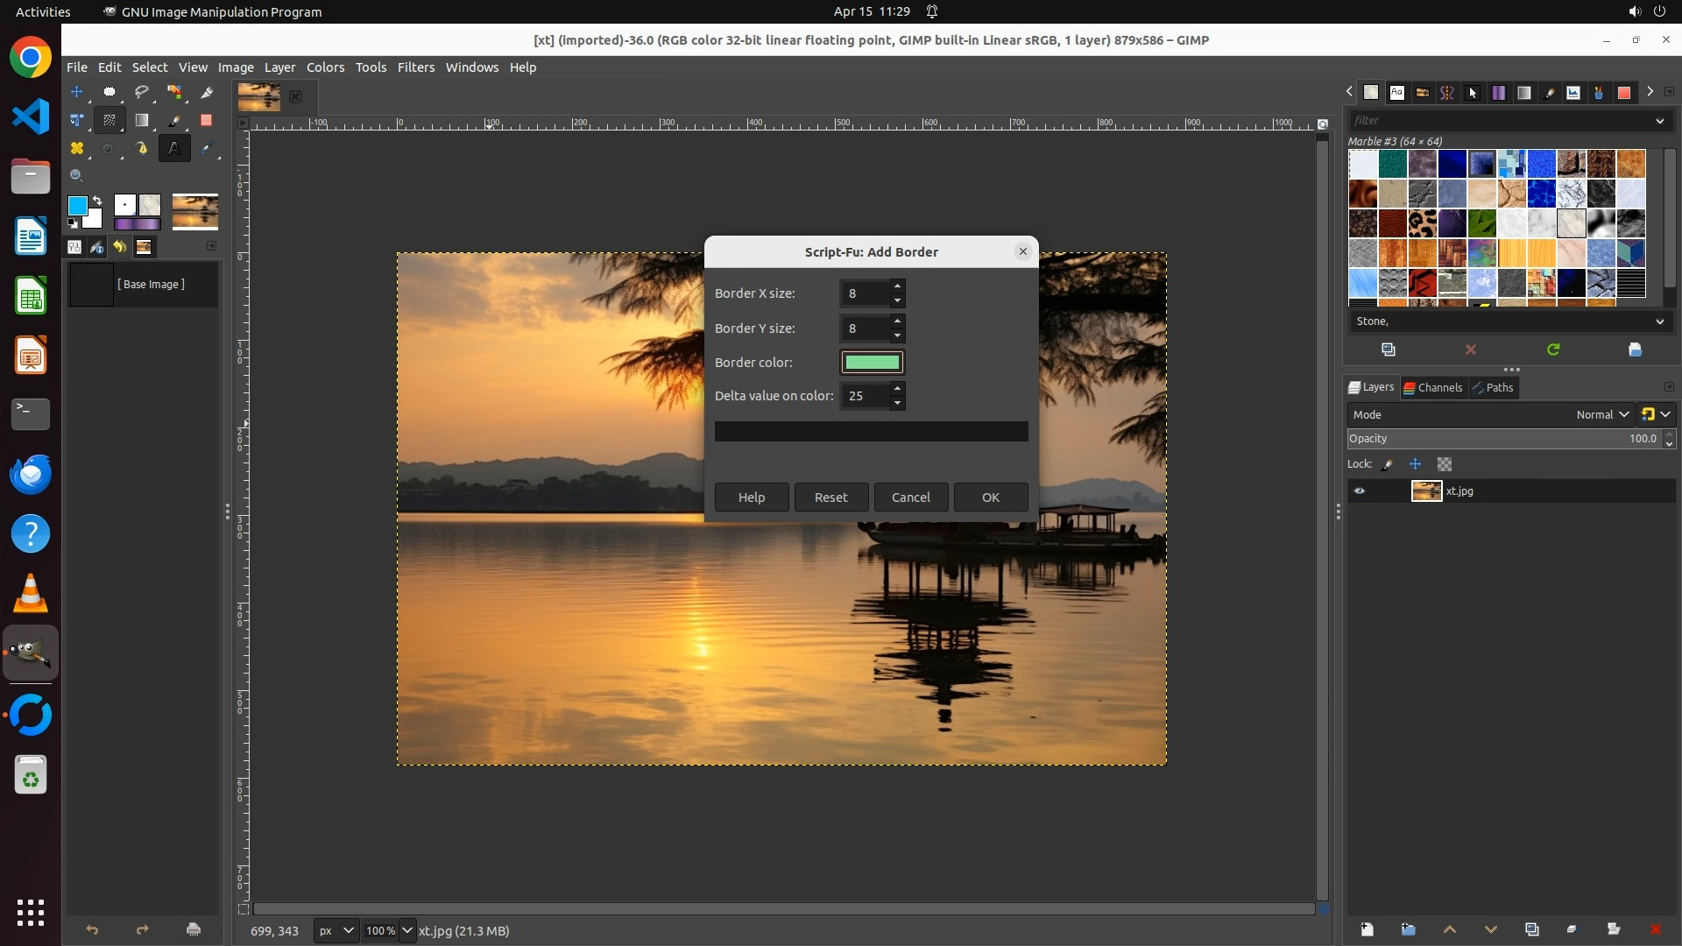Image resolution: width=1682 pixels, height=946 pixels.
Task: Hide the xt.jpg layer visibility eye
Action: point(1360,491)
